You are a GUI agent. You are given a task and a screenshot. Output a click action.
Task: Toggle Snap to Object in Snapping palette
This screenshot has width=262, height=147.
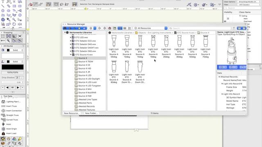click(9, 36)
